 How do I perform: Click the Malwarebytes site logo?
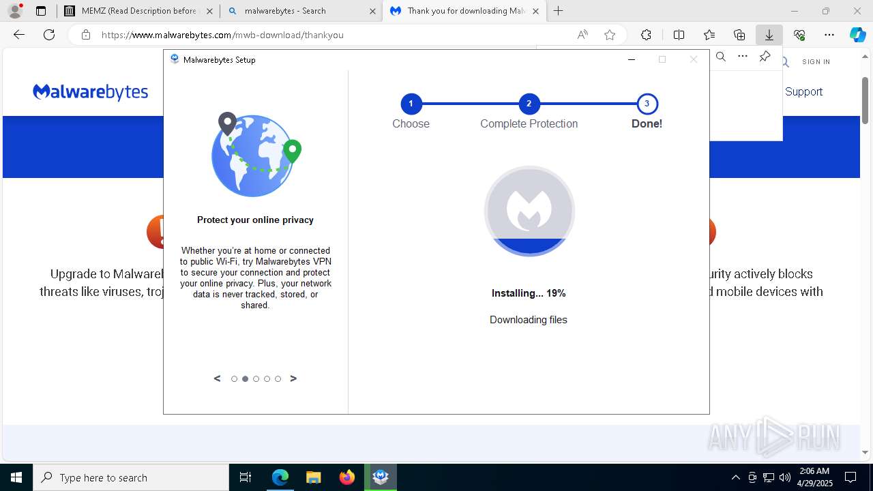[x=90, y=92]
